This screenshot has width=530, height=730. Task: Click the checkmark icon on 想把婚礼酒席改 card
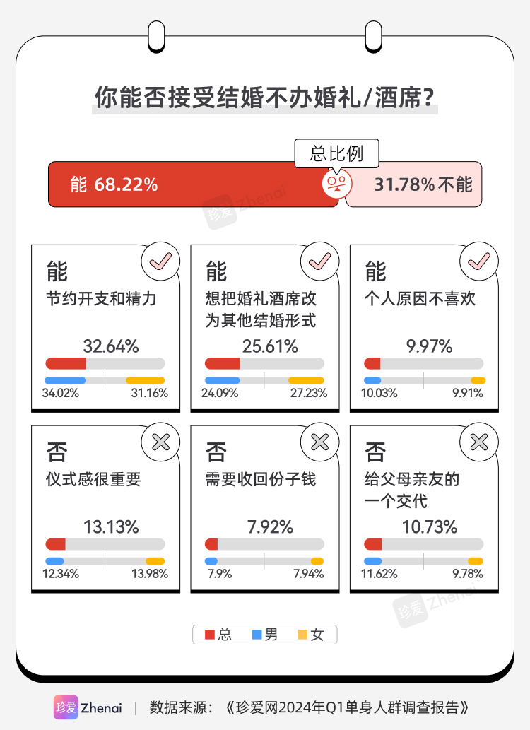[320, 261]
